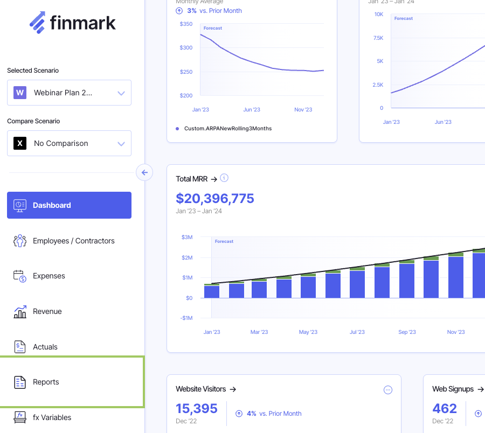Collapse sidebar with the arrow button

[144, 172]
